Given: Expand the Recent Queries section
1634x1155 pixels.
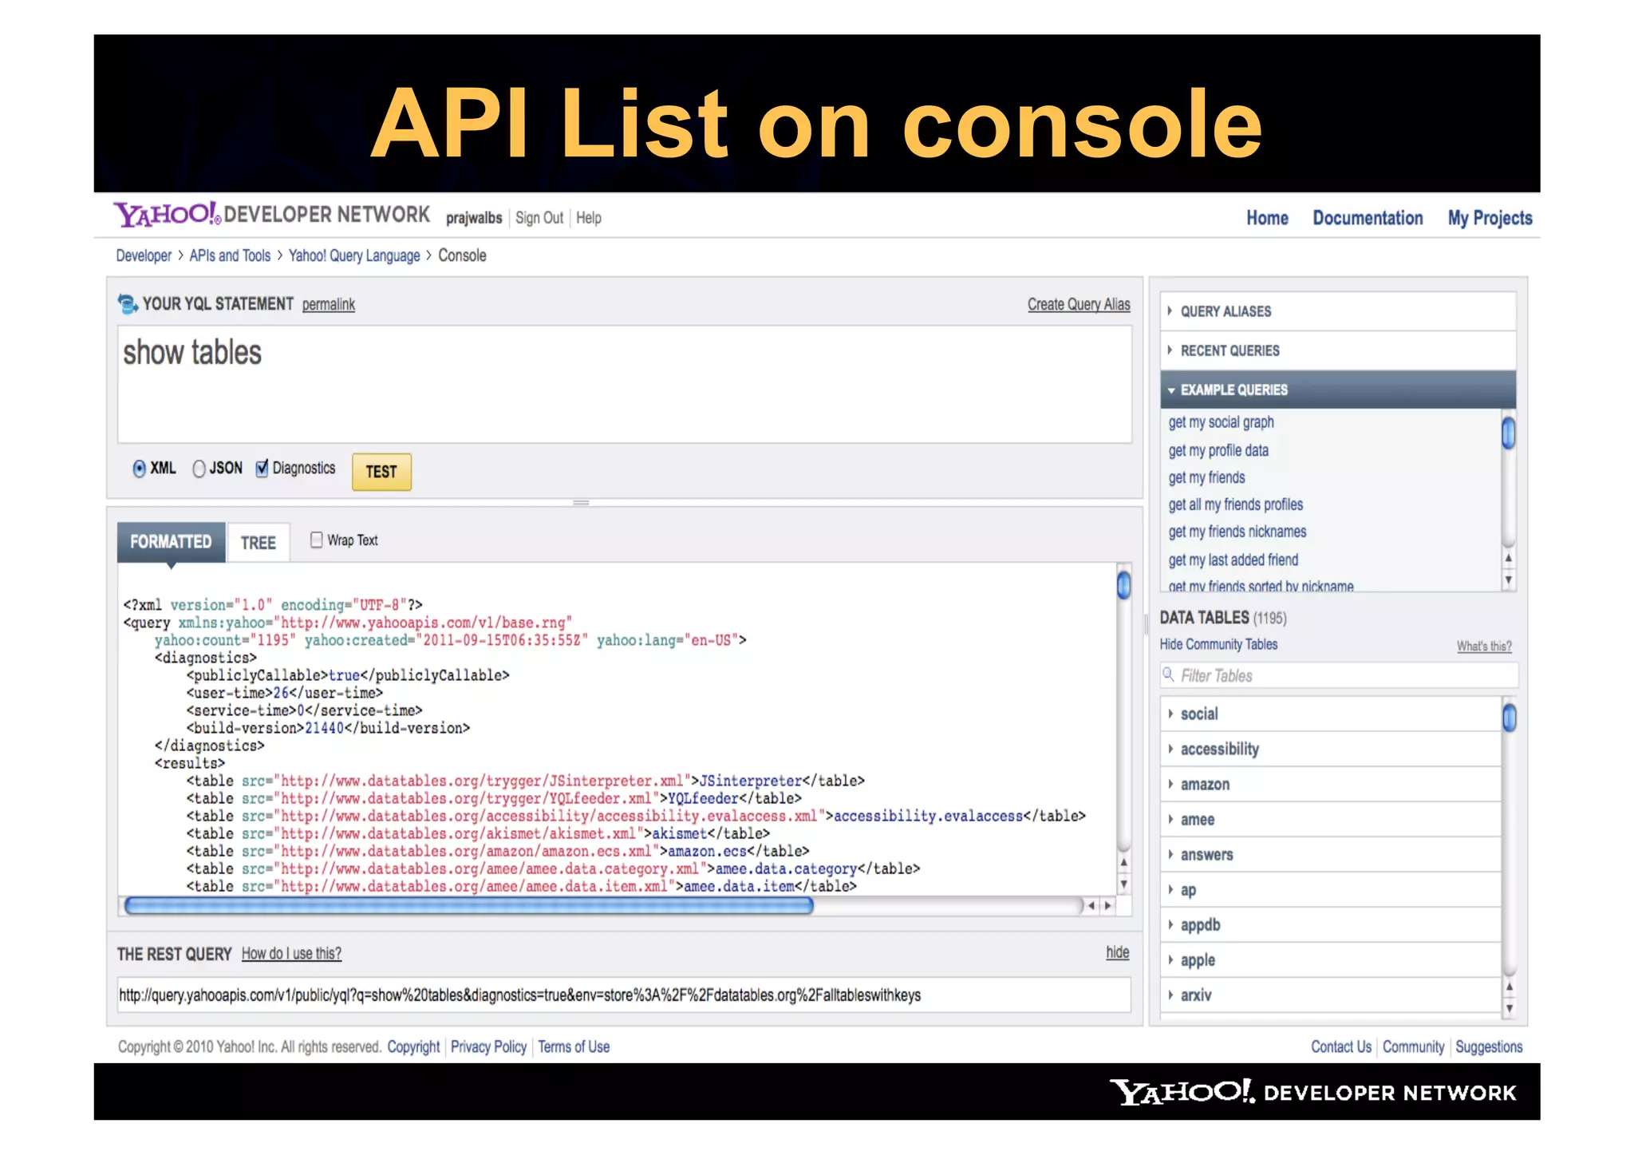Looking at the screenshot, I should (x=1338, y=350).
